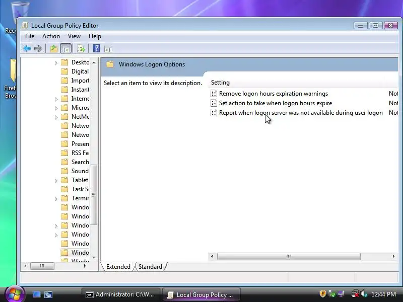Click the settings list scroll right arrow
The image size is (403, 302).
click(393, 256)
